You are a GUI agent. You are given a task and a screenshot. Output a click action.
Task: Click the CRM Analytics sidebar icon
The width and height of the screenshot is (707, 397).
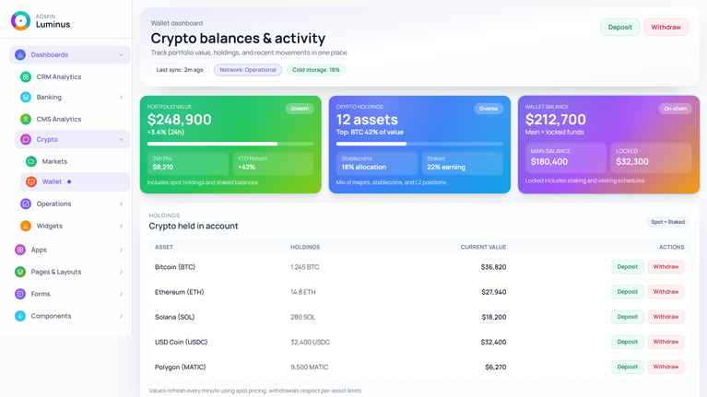coord(26,76)
